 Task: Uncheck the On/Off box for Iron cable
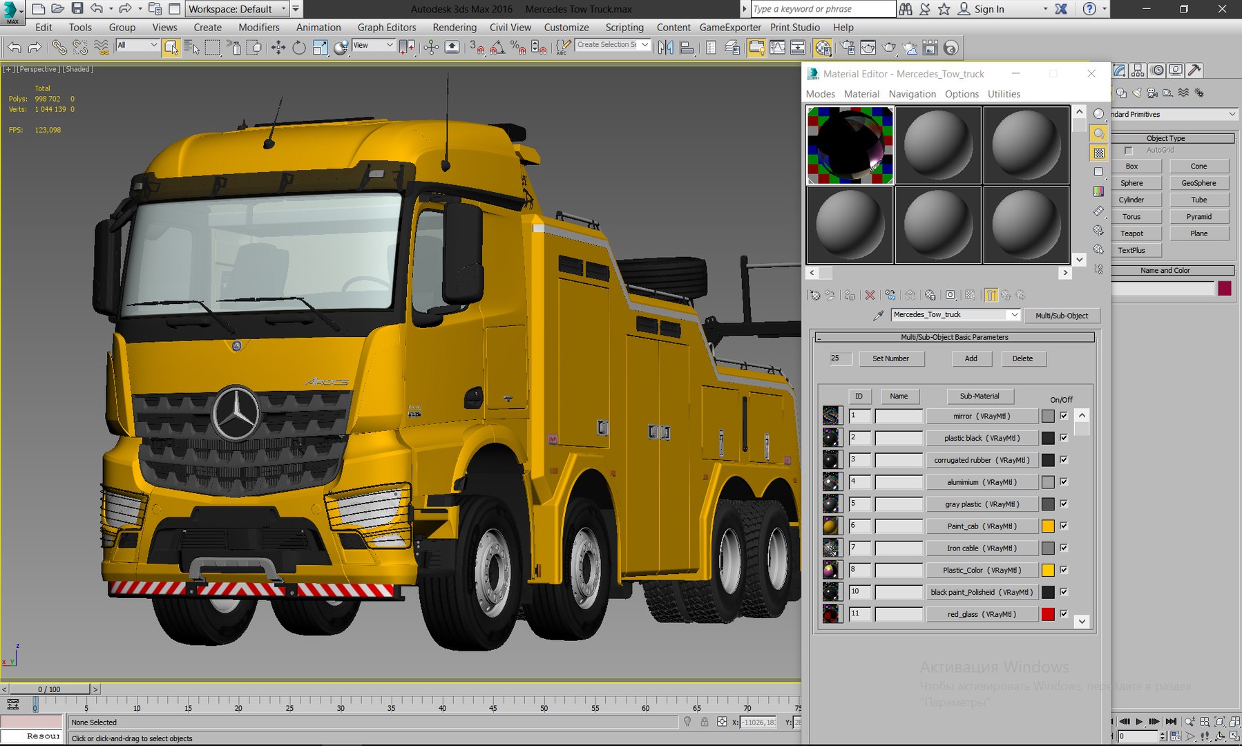[1064, 548]
